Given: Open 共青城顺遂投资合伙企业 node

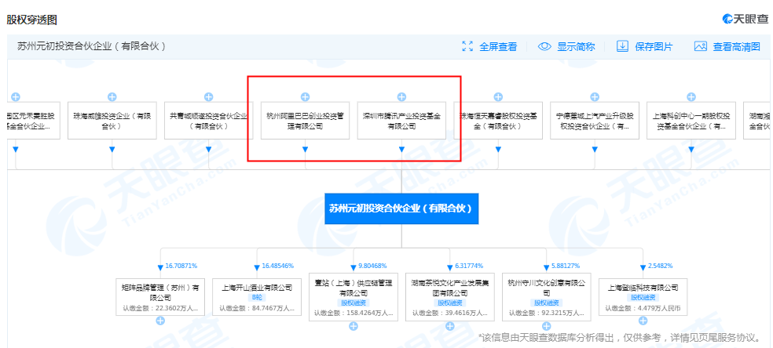Looking at the screenshot, I should (208, 121).
